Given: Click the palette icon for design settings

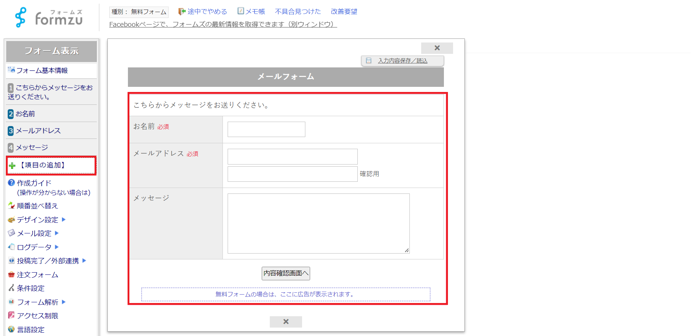Looking at the screenshot, I should (x=11, y=220).
